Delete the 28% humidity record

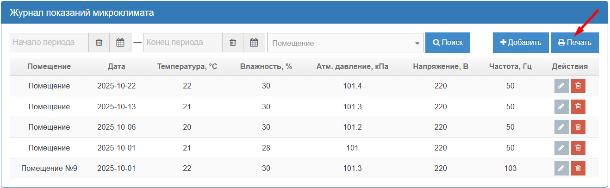click(578, 148)
